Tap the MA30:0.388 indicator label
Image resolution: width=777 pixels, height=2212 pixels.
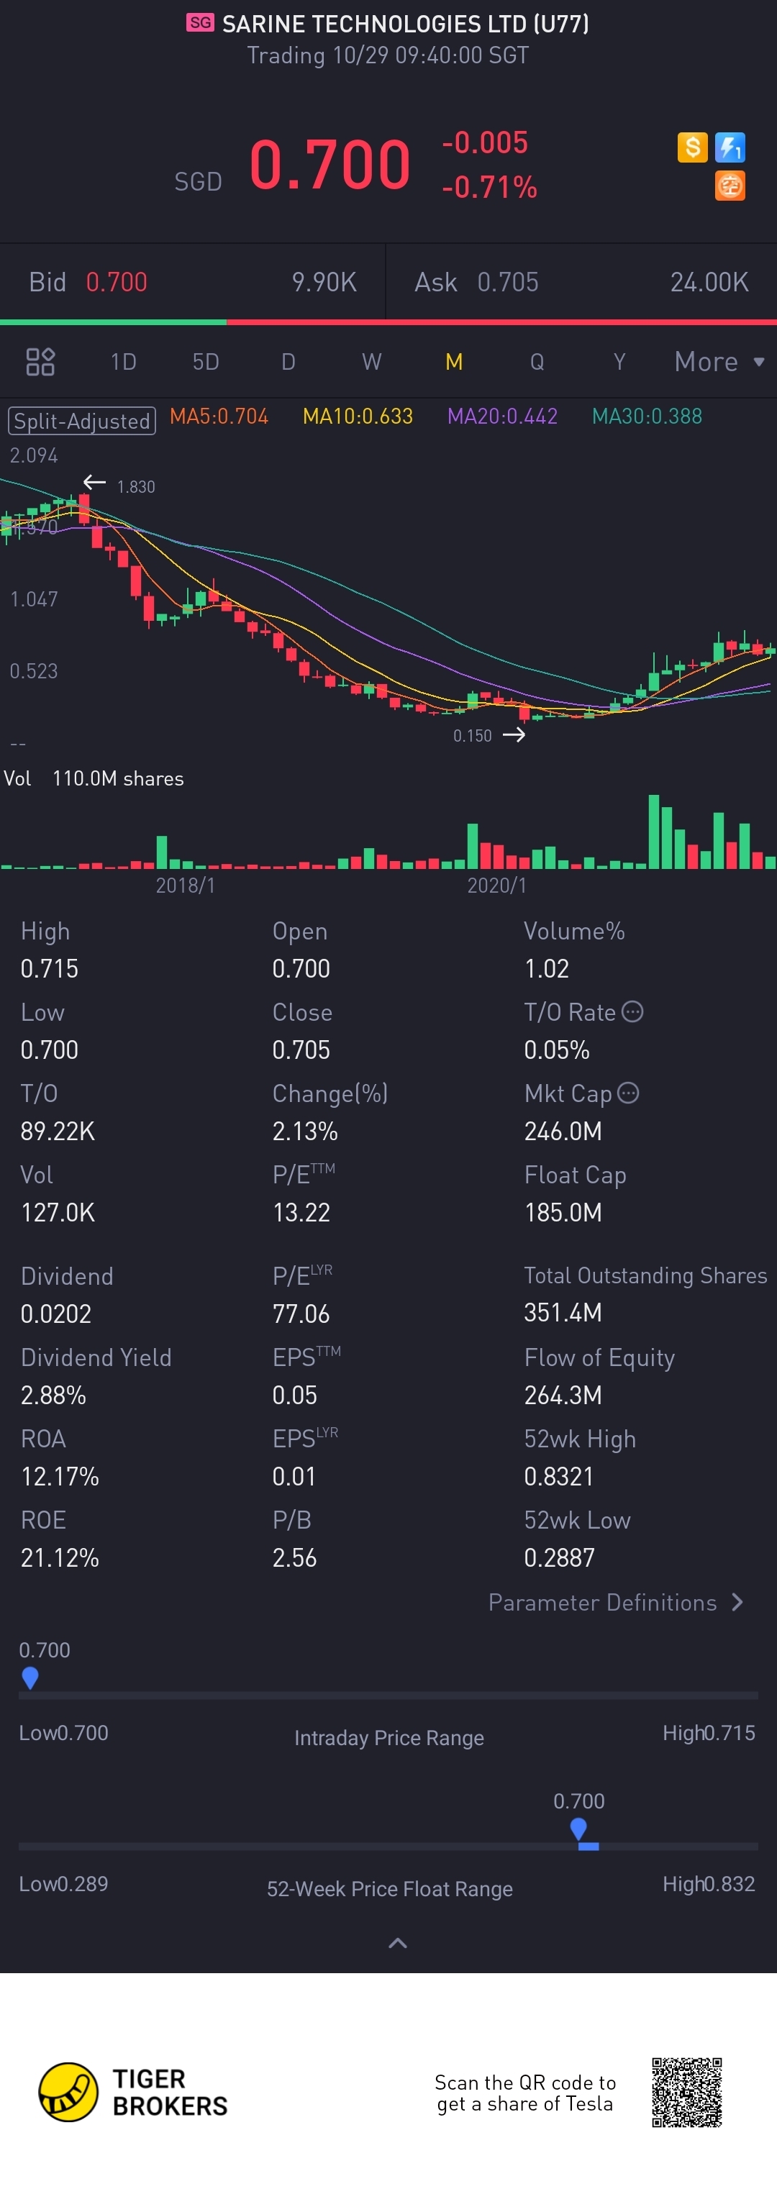tap(647, 417)
